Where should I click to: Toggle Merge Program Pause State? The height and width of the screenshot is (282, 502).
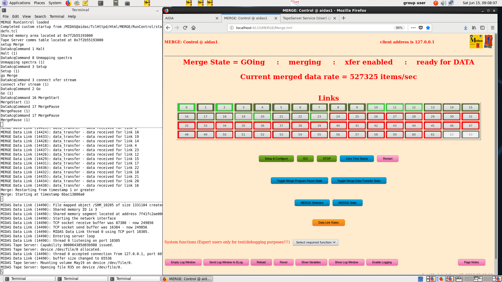299,181
